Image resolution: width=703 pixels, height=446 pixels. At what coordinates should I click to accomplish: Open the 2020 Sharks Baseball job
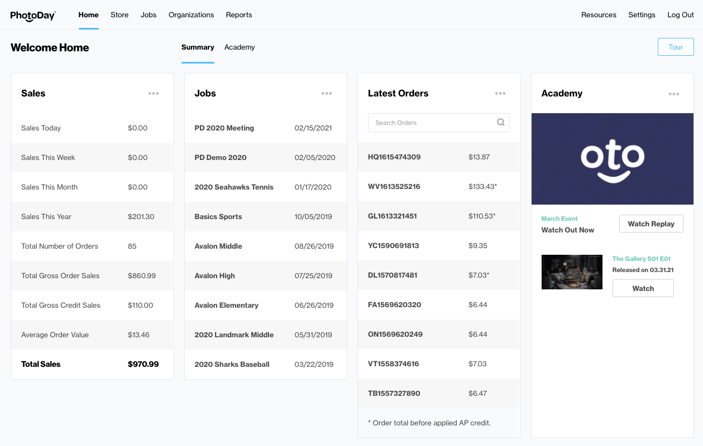tap(232, 364)
